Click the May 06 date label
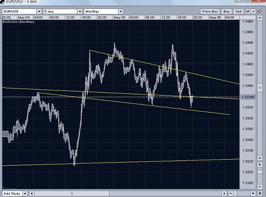Viewport: 266px width, 197px height. (215, 17)
